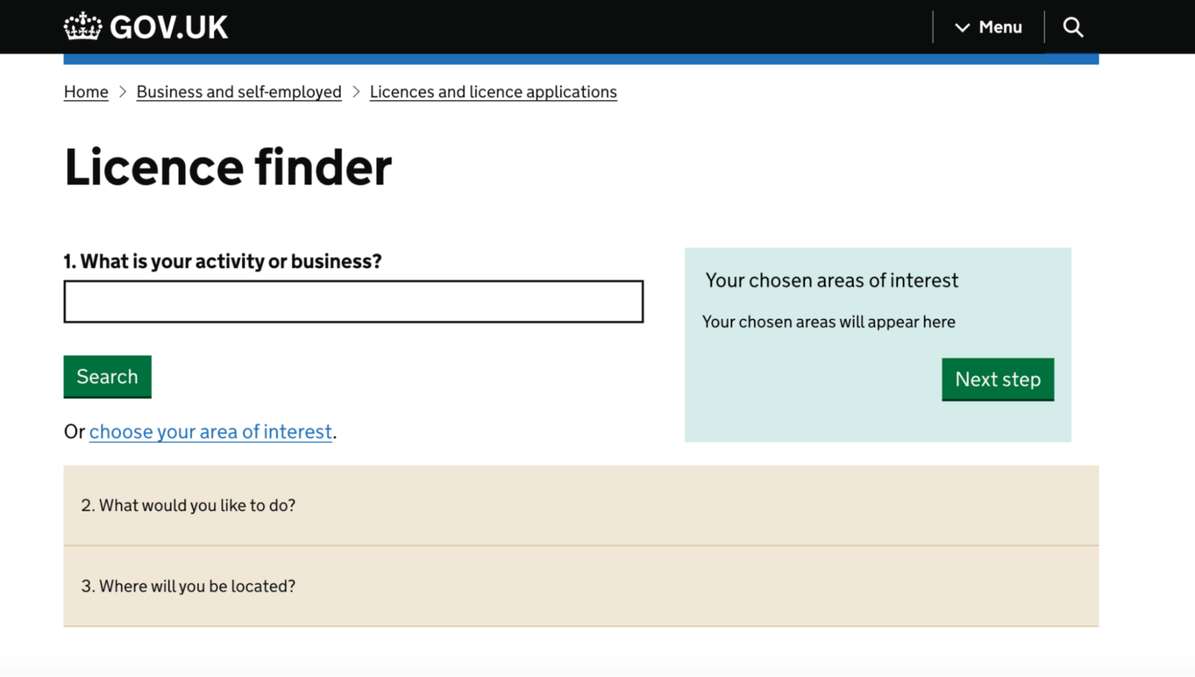Visit Licences and licence applications breadcrumb
This screenshot has width=1195, height=677.
[x=492, y=92]
